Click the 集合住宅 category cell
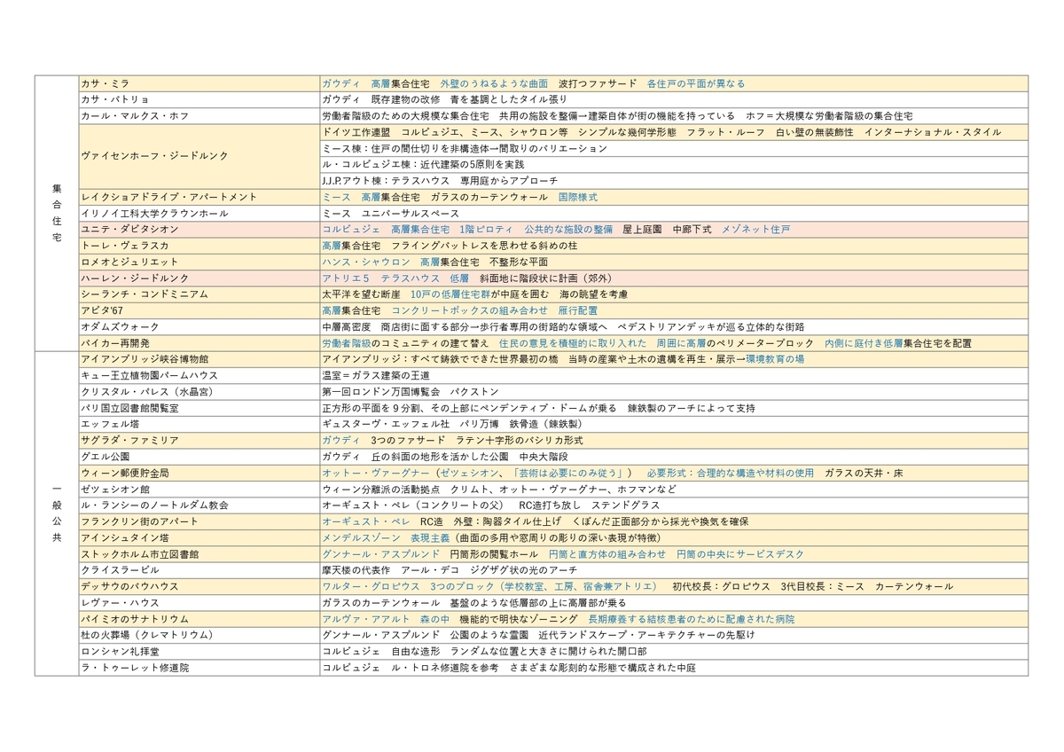The width and height of the screenshot is (1064, 752). point(57,213)
